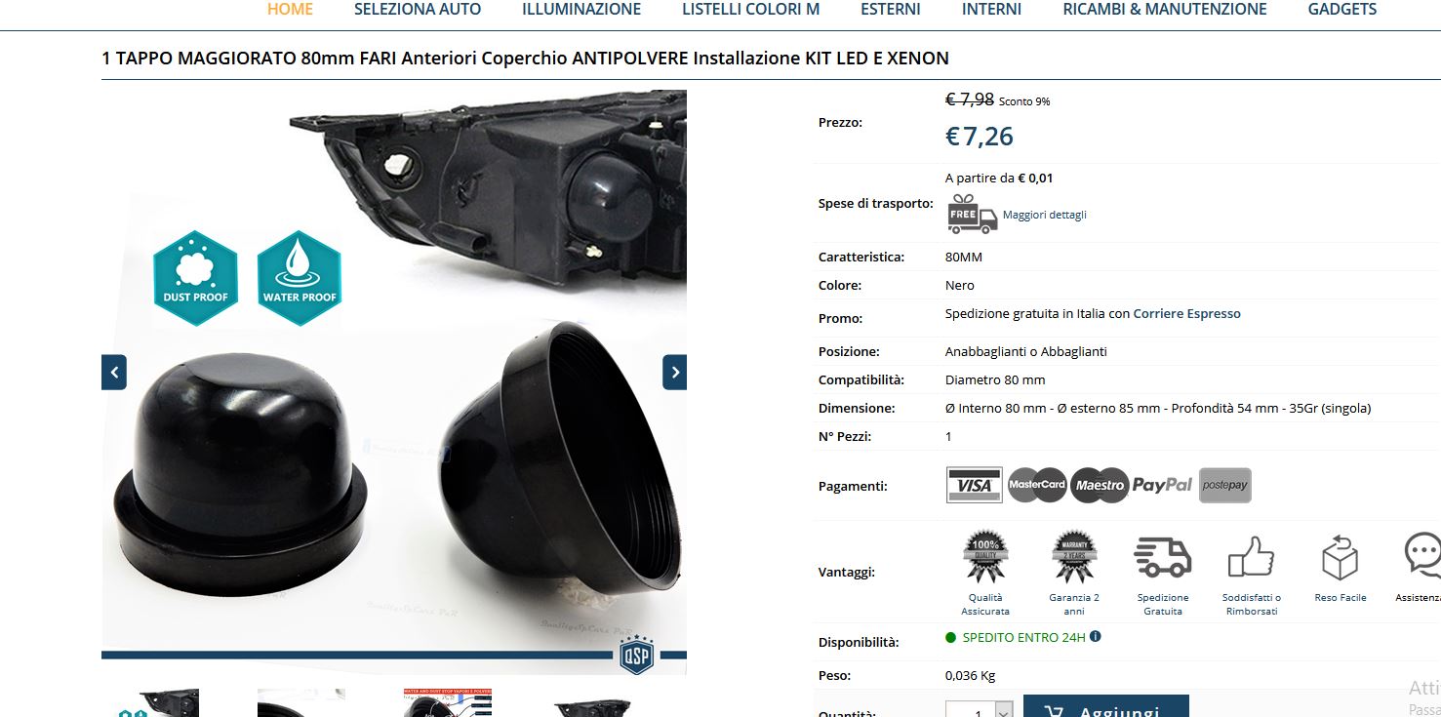Open the SELEZIONA AUTO menu

(418, 9)
